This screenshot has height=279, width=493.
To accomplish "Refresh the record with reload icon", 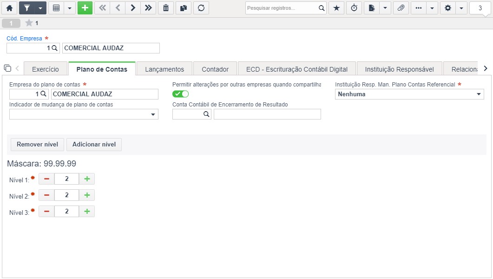I will pos(201,8).
